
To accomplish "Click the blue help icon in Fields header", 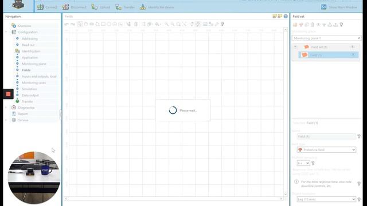I will click(x=286, y=17).
